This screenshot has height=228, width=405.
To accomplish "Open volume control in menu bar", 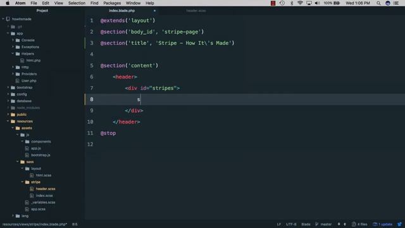I will [x=317, y=3].
